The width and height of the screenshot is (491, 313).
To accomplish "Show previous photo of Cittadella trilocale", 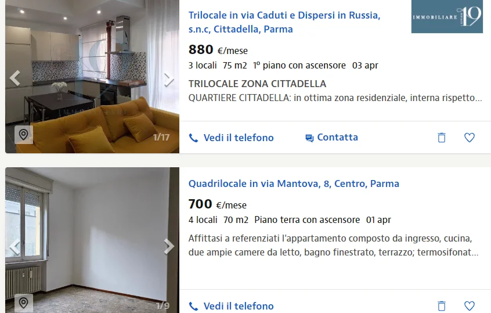I will click(15, 78).
